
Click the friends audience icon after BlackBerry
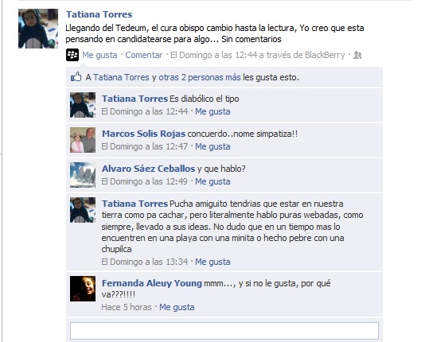point(357,55)
